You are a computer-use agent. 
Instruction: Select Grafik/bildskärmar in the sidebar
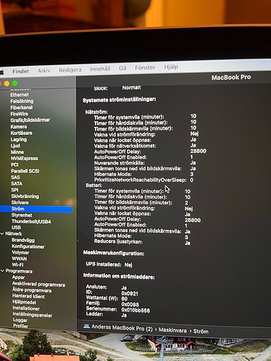tap(30, 120)
